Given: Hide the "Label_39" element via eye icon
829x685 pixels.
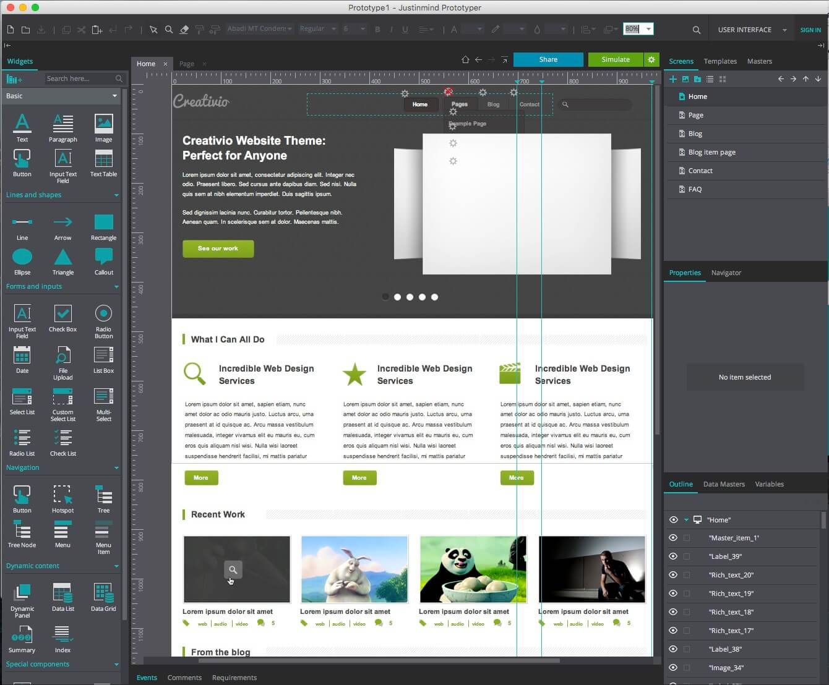Looking at the screenshot, I should [x=673, y=556].
